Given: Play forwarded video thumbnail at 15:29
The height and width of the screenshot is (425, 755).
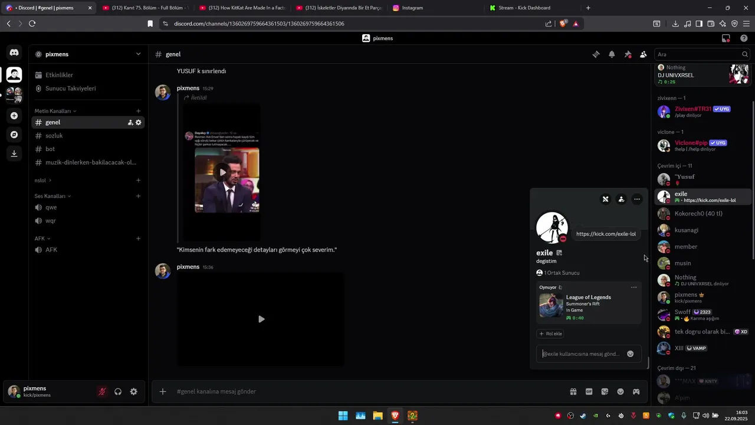Looking at the screenshot, I should 222,172.
